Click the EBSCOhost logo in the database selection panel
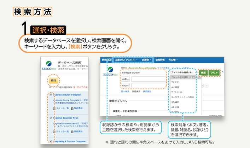 (49, 66)
